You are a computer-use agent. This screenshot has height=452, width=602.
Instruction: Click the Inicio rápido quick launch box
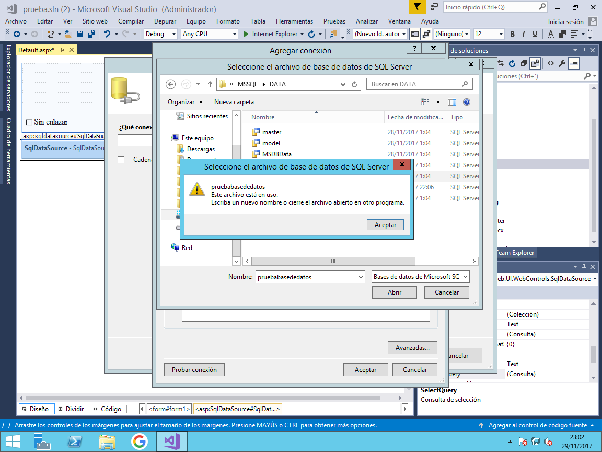(x=495, y=7)
